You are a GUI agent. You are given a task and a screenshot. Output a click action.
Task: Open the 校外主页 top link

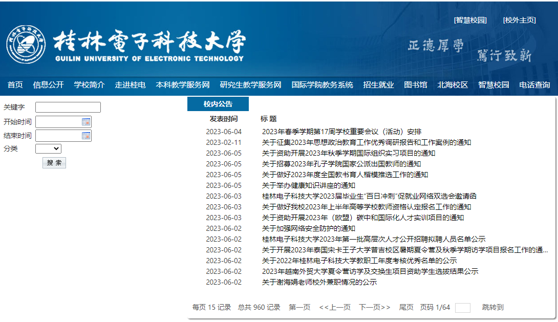tap(519, 20)
